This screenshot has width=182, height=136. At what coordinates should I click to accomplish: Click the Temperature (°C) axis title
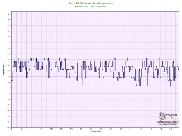pos(4,69)
